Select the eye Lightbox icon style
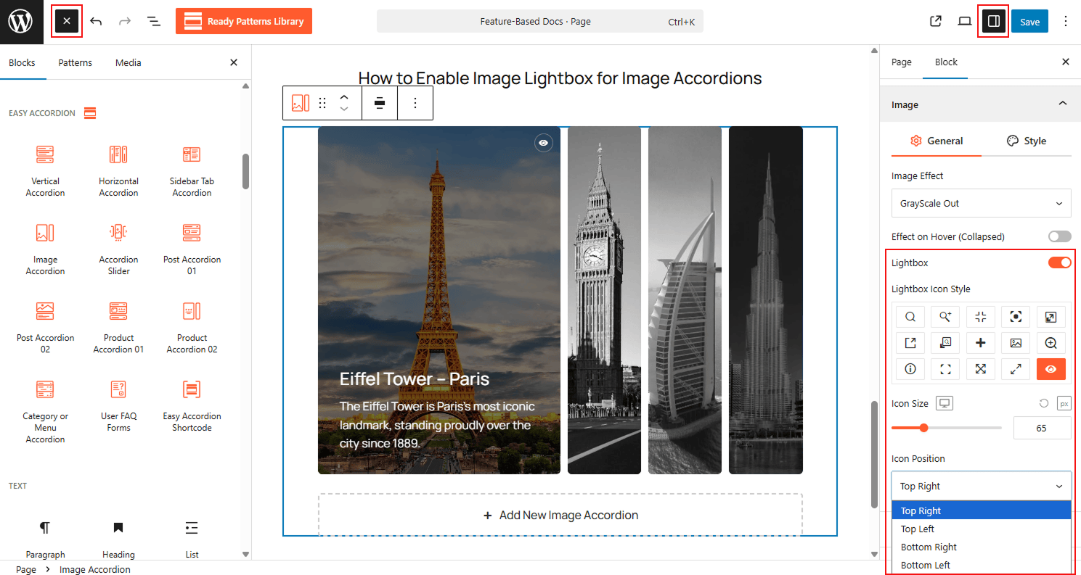 pyautogui.click(x=1051, y=369)
